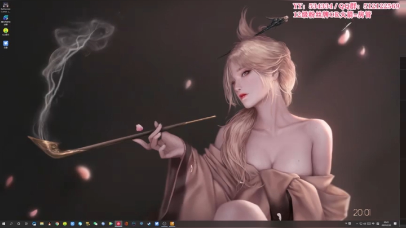Open taskbar search magnifier

coord(11,223)
